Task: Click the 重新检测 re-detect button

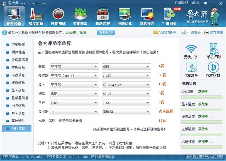Action: [x=106, y=33]
